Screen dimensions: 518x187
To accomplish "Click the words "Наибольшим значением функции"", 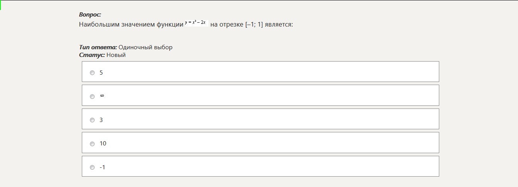I will [131, 25].
